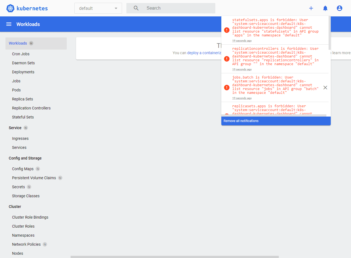Click the notifications panel horizontal scrollbar

tap(274, 115)
